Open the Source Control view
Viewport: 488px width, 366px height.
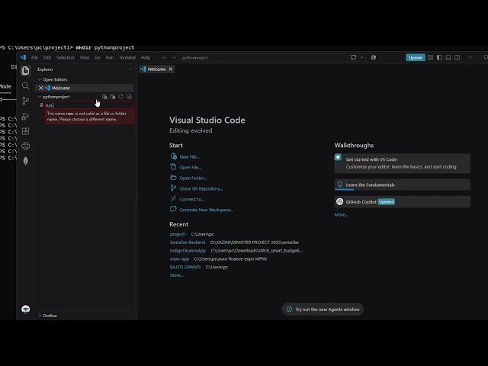click(25, 101)
